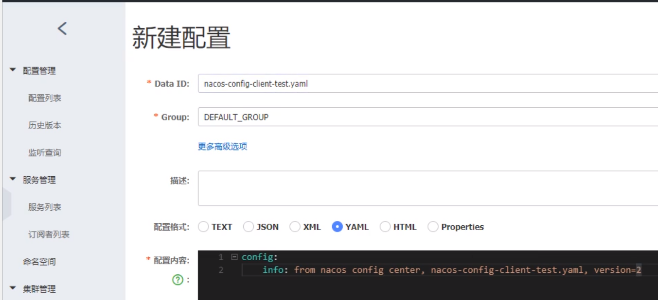Select the HTML format radio button

point(385,227)
